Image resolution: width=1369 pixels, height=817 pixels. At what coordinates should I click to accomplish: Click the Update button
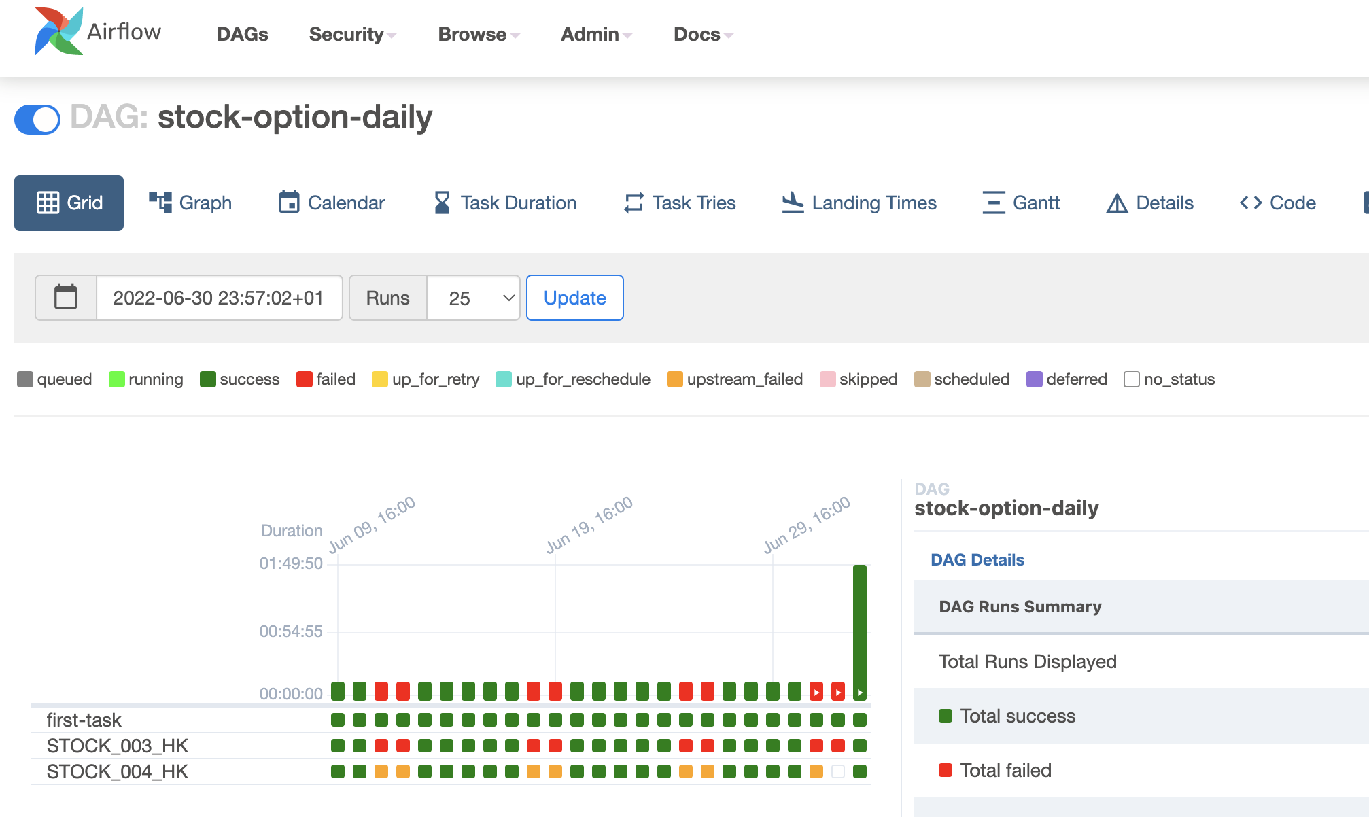coord(574,298)
